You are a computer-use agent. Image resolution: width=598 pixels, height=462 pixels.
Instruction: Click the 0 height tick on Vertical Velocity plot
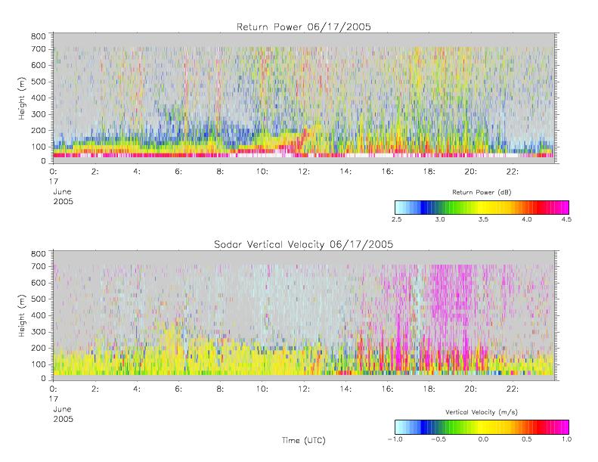tap(44, 379)
